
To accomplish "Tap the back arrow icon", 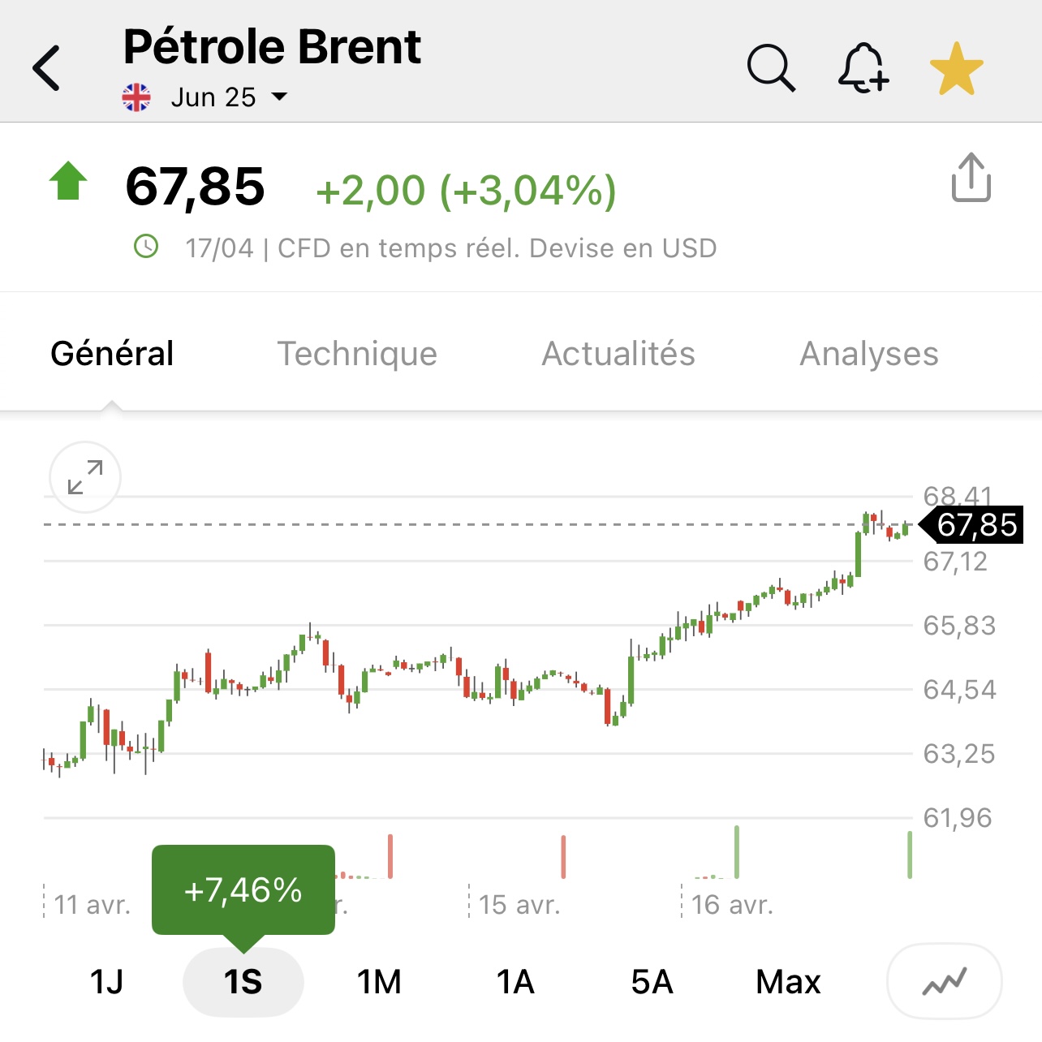I will pos(46,67).
